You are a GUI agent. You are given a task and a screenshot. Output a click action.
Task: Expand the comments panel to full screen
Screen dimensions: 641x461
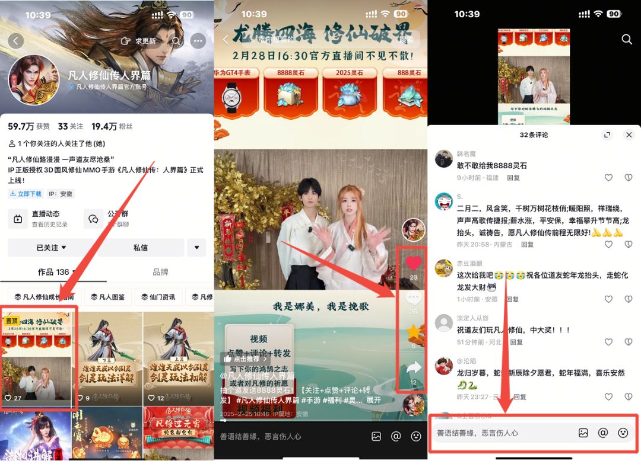pos(608,135)
